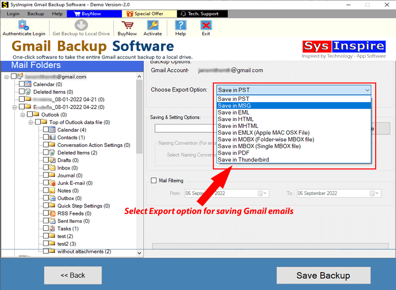Open the Choose Export Option combo box
The image size is (396, 290).
coord(294,90)
